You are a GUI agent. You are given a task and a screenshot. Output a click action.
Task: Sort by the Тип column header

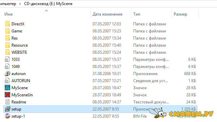tap(137, 14)
